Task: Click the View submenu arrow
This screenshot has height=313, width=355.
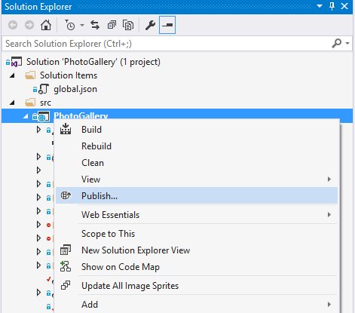Action: tap(329, 180)
